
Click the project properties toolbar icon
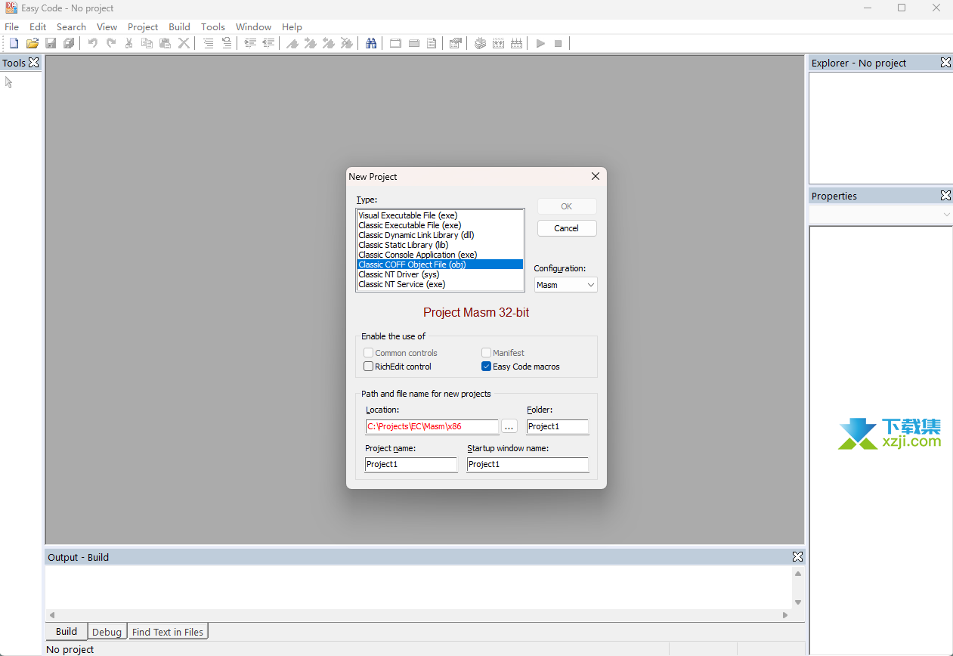point(456,43)
